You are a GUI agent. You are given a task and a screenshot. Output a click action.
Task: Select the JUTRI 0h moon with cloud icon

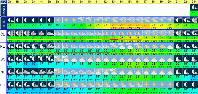[10, 20]
